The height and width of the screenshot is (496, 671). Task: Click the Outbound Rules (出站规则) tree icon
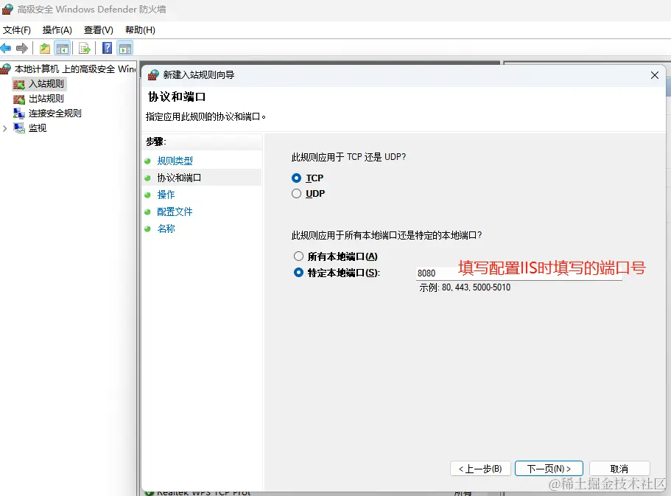pos(19,99)
